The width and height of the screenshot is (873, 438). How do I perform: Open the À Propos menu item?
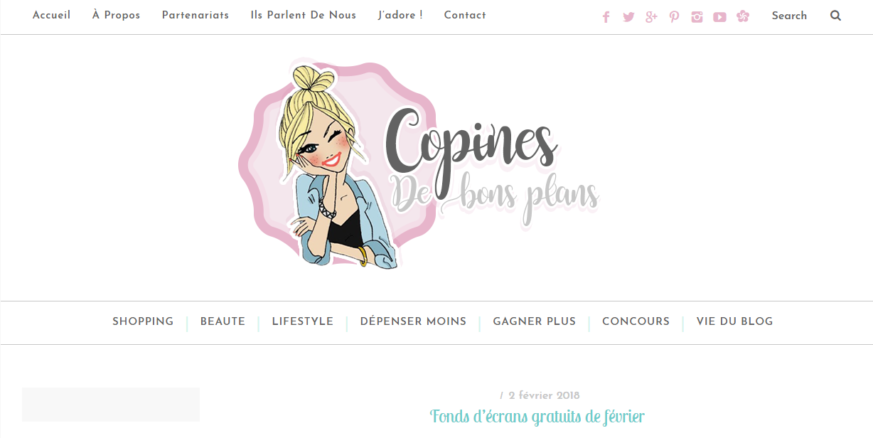(x=116, y=15)
